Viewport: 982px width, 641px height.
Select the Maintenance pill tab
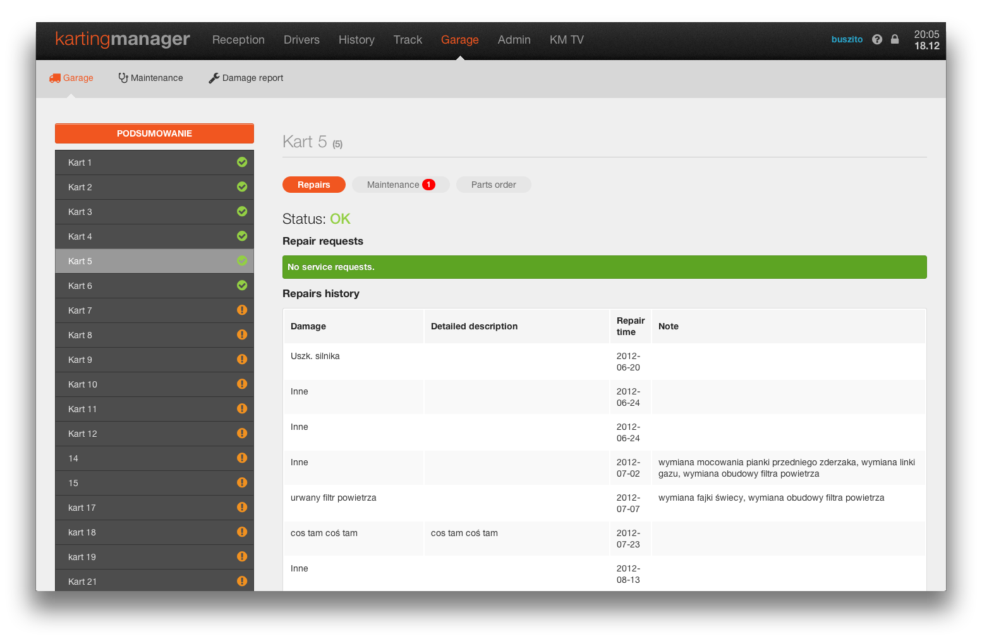[x=401, y=185]
